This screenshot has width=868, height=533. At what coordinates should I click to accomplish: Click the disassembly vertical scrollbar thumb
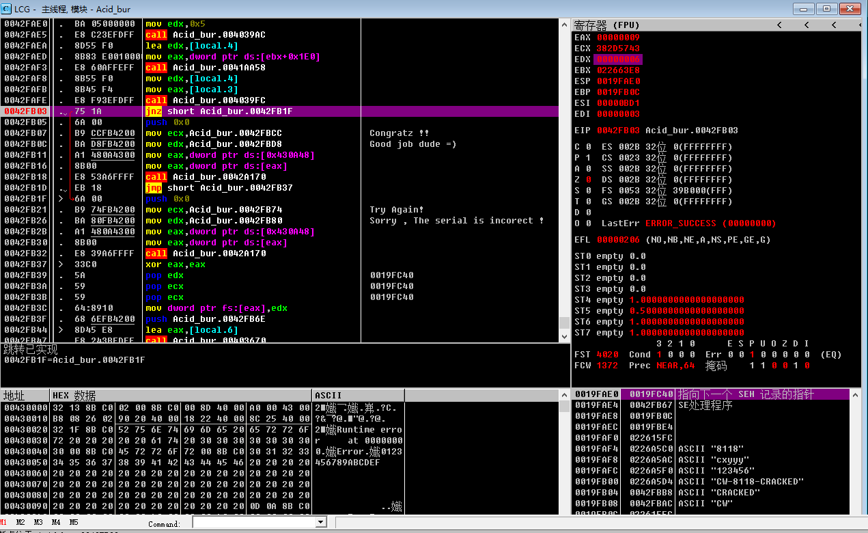564,323
